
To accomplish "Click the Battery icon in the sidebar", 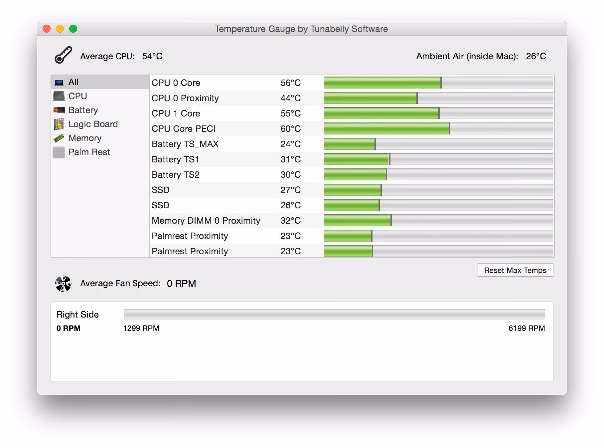I will (x=59, y=110).
